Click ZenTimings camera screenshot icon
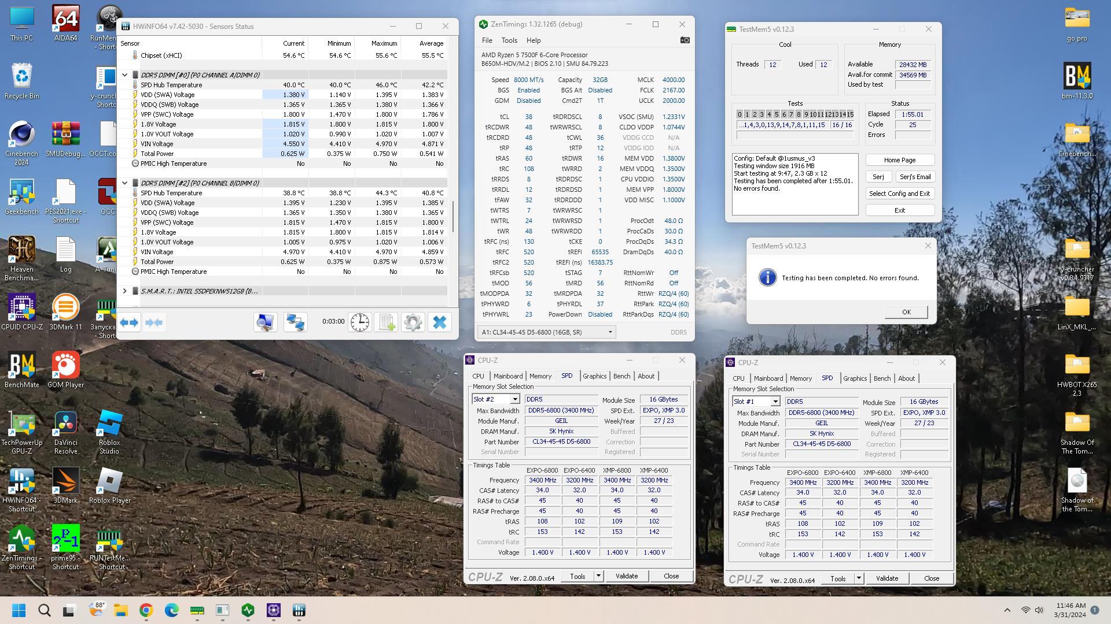1111x624 pixels. (685, 40)
